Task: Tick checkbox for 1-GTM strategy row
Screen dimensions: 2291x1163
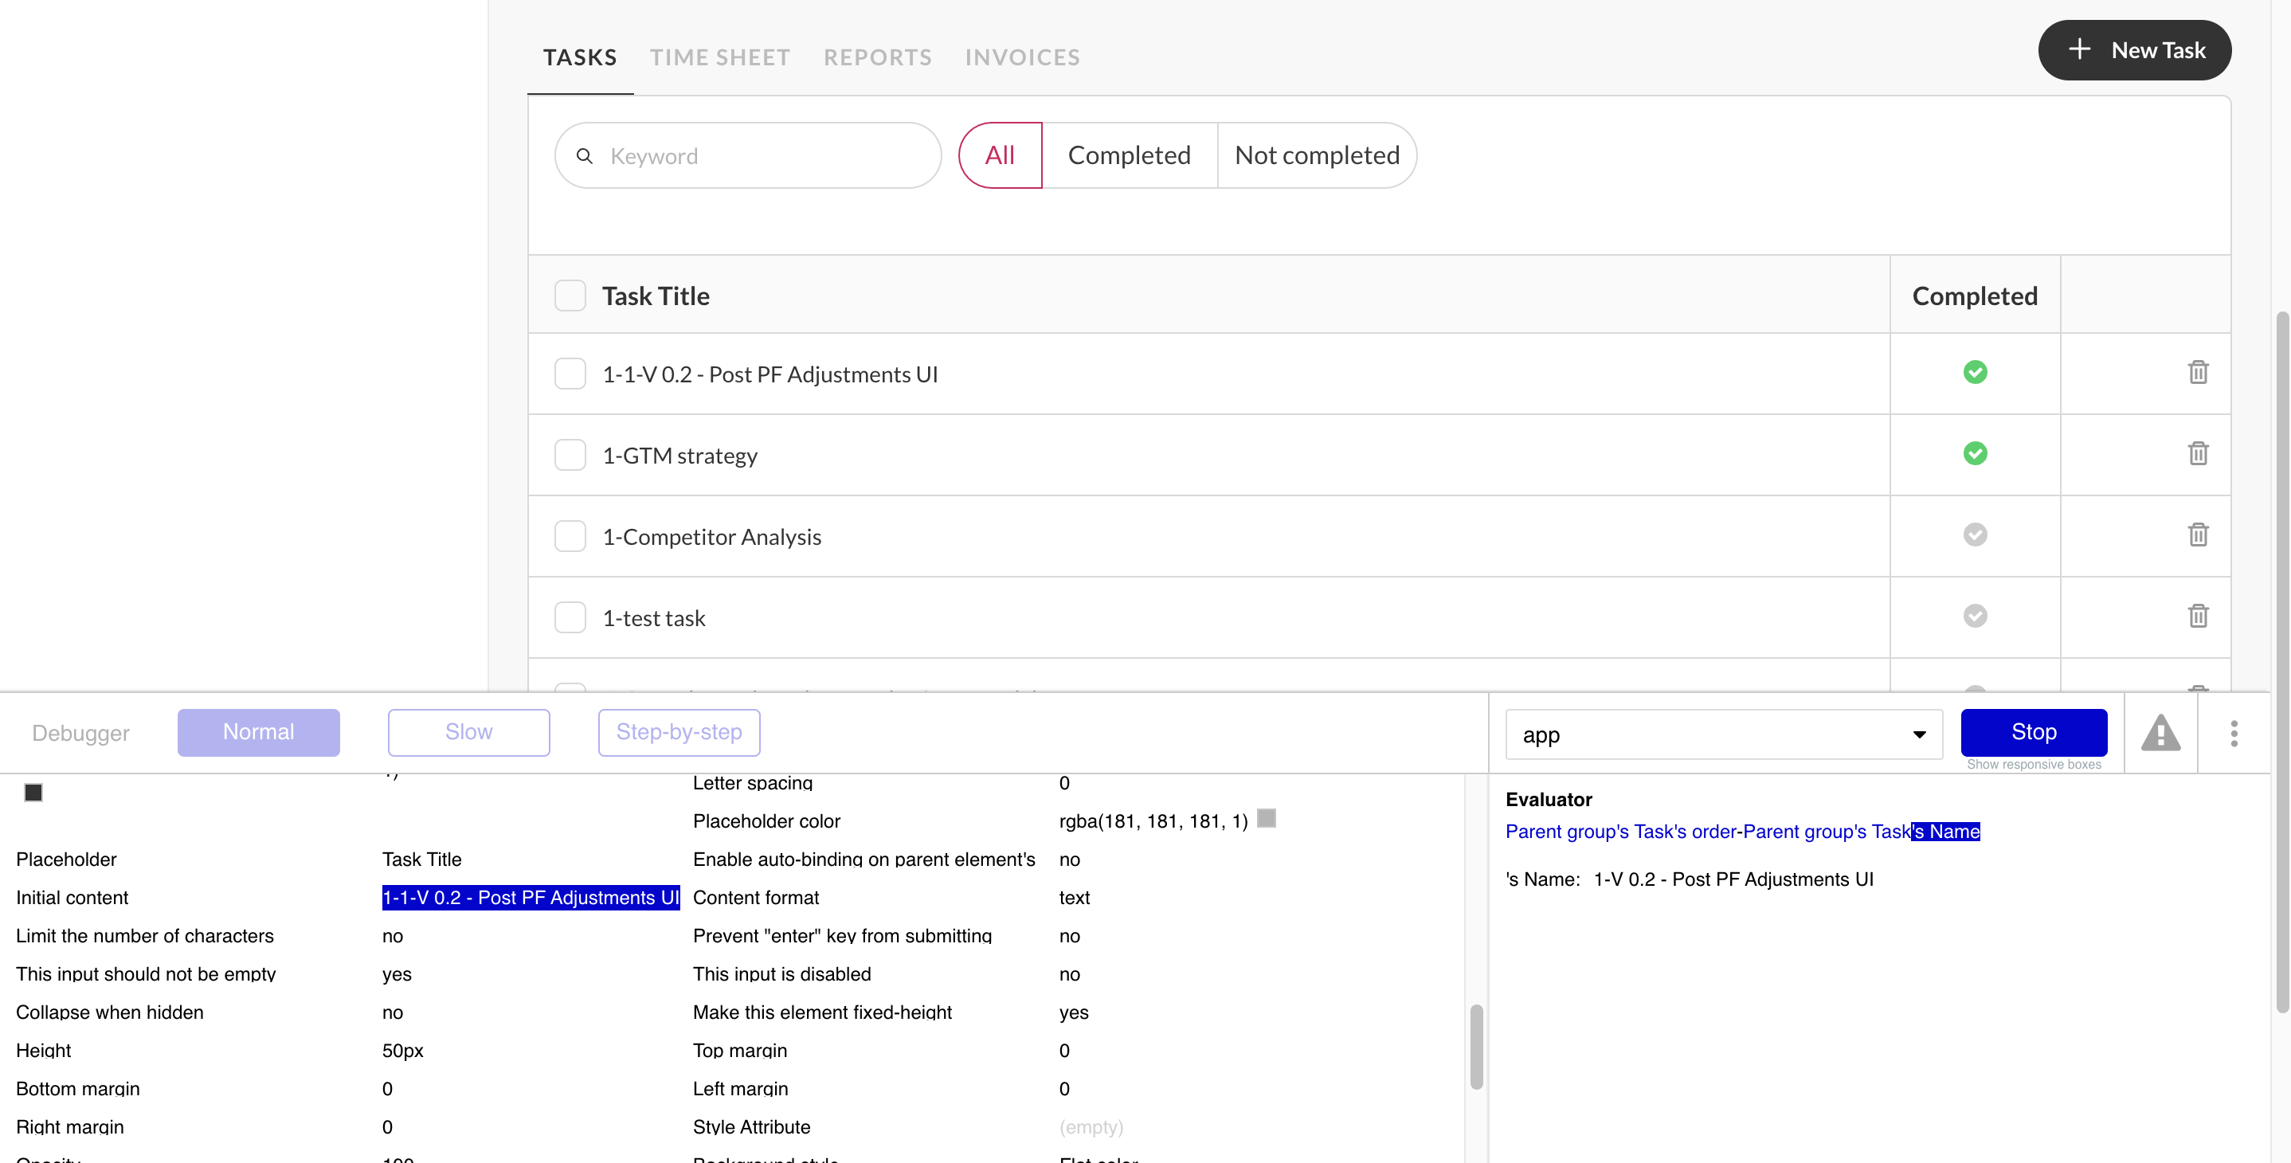Action: pos(570,454)
